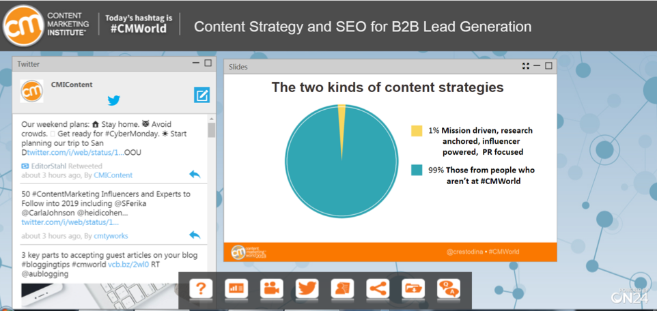This screenshot has height=311, width=657.
Task: Open the twitter.com/i/web/status/1... link in second tweet
Action: [x=70, y=222]
